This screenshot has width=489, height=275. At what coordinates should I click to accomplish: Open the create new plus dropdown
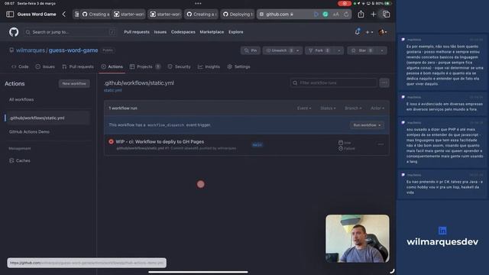pyautogui.click(x=369, y=32)
